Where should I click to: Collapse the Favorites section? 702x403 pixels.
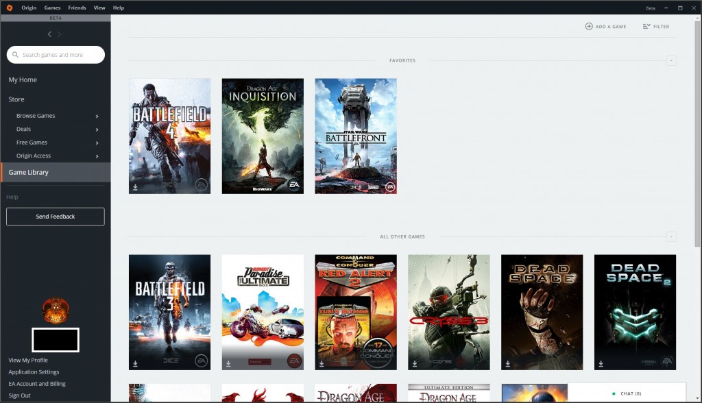coord(671,60)
